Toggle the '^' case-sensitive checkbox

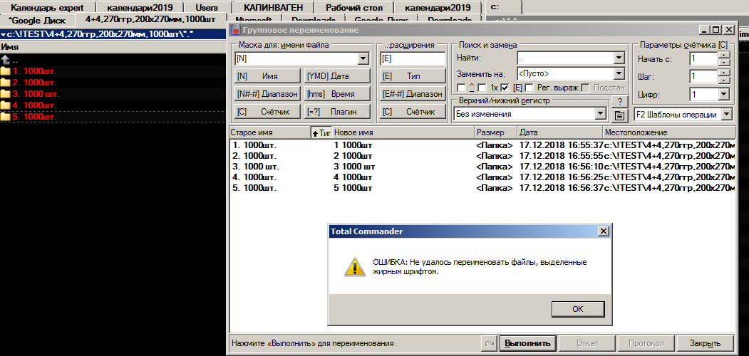coord(461,88)
